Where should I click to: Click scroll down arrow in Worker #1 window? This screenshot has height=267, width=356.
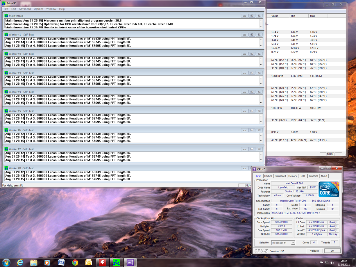(261, 46)
